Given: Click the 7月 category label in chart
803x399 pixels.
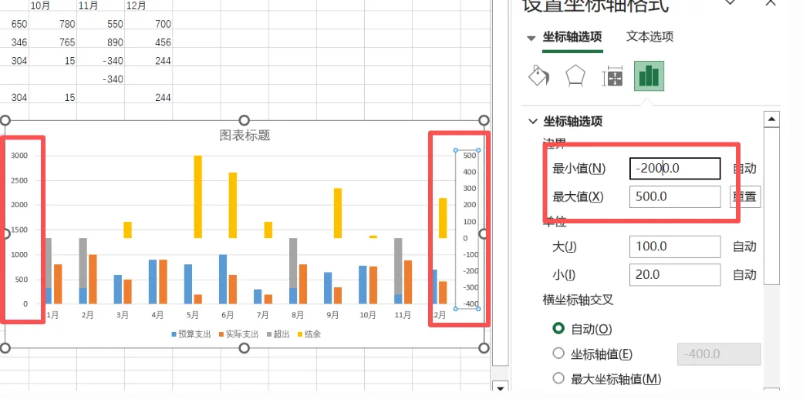Looking at the screenshot, I should point(263,316).
